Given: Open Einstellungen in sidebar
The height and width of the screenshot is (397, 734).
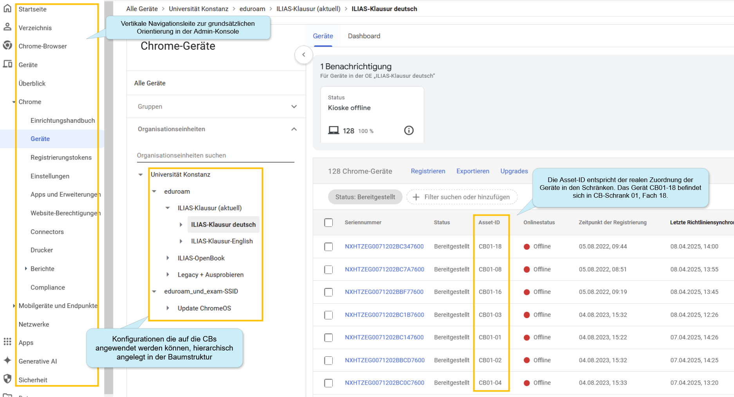Looking at the screenshot, I should 50,176.
